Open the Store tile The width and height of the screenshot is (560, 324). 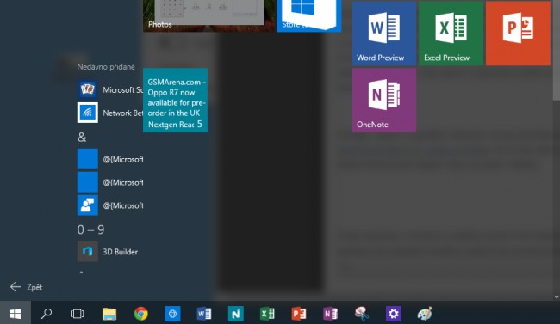pos(309,16)
